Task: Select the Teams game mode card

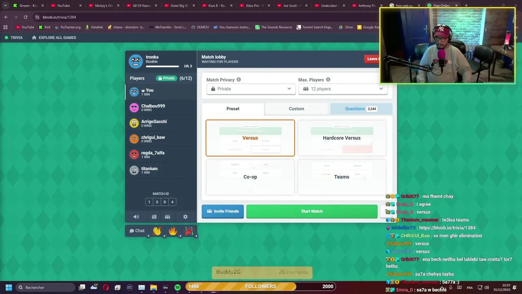Action: click(x=342, y=177)
